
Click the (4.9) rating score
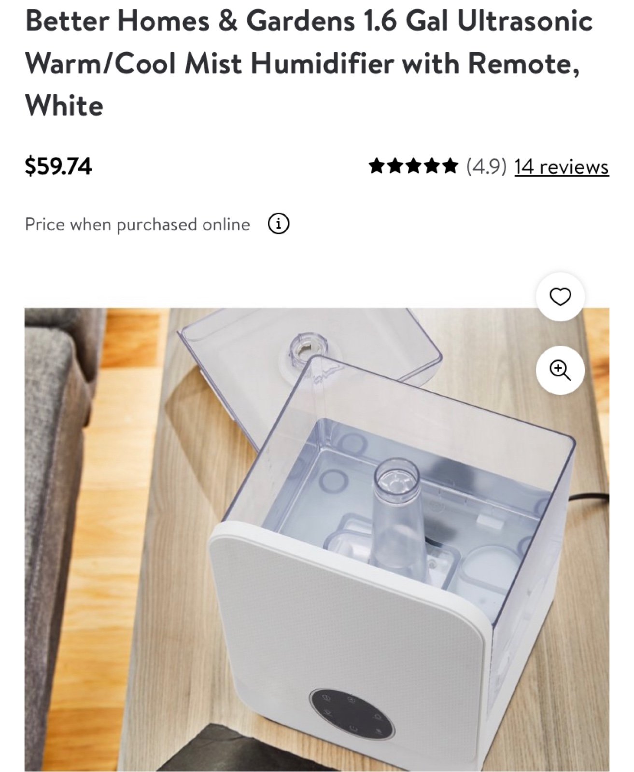click(x=487, y=167)
